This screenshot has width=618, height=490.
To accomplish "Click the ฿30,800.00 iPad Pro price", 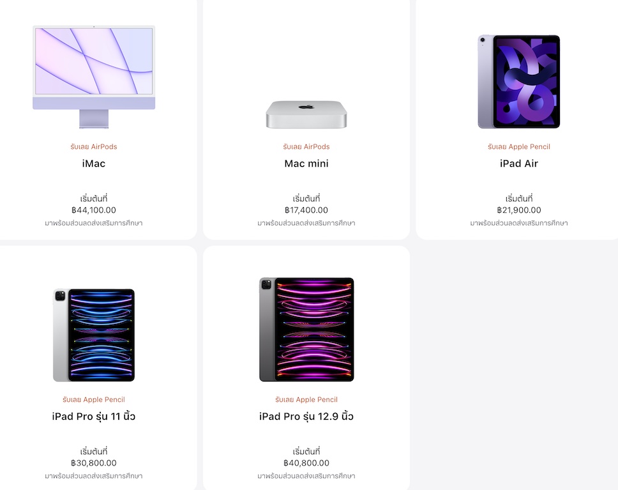I will pos(94,463).
